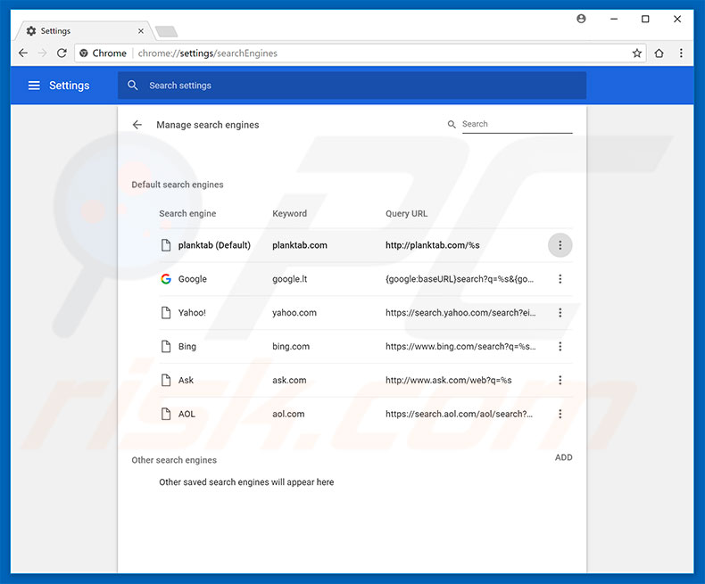Screen dimensions: 705x584
Task: Close the Settings tab
Action: (141, 31)
